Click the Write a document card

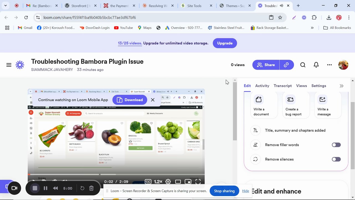click(x=264, y=106)
